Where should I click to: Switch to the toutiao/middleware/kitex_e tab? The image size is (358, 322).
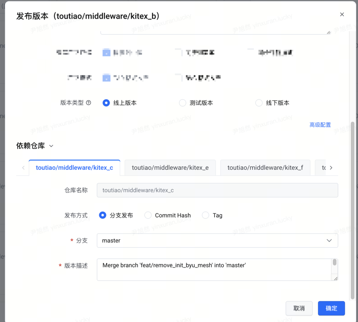(170, 168)
